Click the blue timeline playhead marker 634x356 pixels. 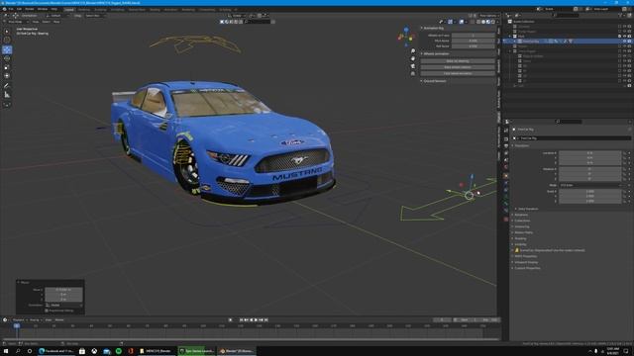pyautogui.click(x=17, y=325)
